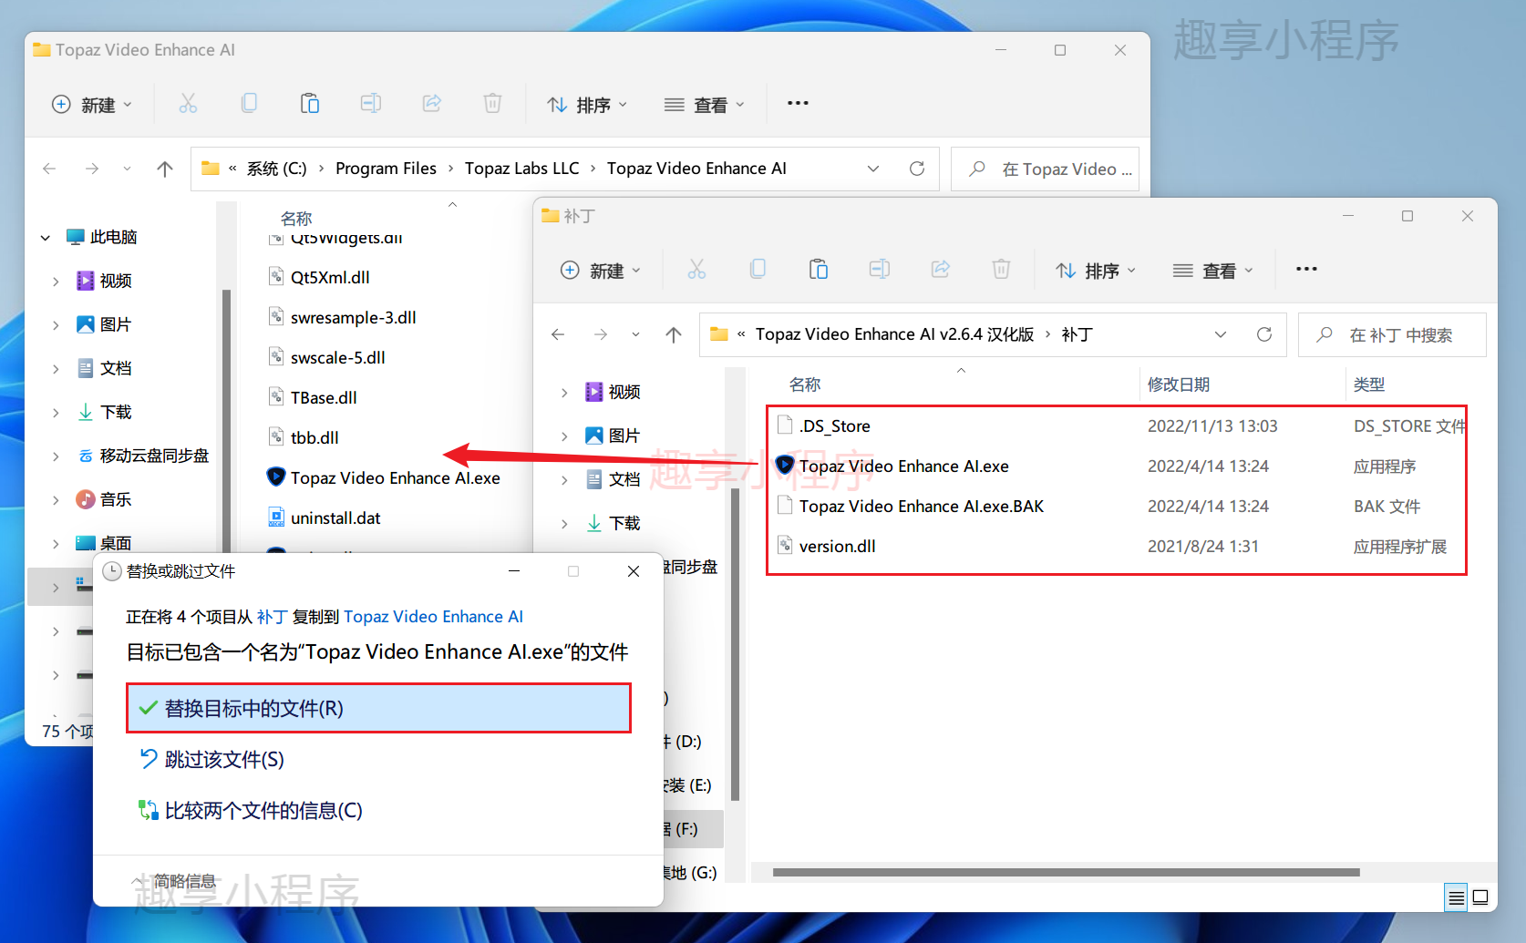Expand address history dropdown in Topaz window
The width and height of the screenshot is (1526, 943).
[873, 169]
